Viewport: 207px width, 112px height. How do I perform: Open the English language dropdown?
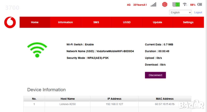[x=180, y=12]
